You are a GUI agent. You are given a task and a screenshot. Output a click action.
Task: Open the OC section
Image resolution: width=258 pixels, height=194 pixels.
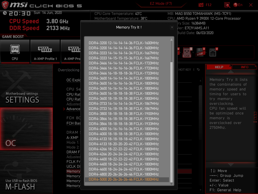pos(26,129)
